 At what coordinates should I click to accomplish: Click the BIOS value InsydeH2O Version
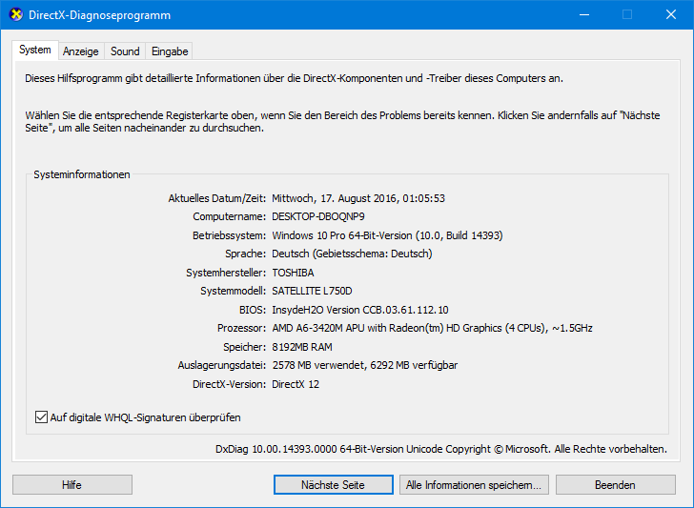tap(360, 310)
